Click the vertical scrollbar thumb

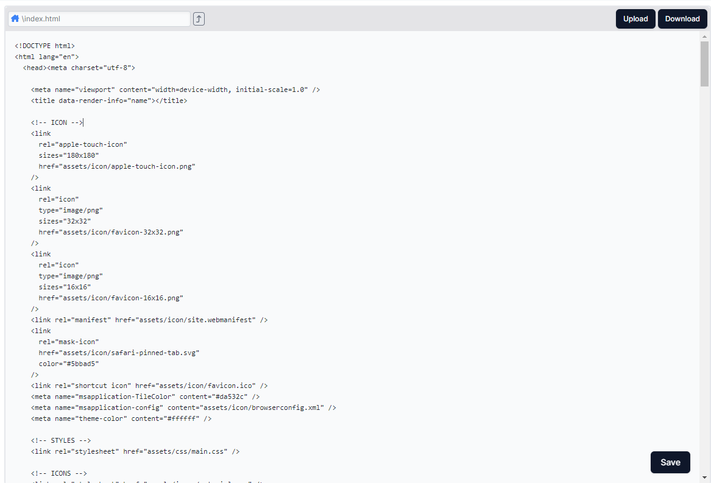704,64
